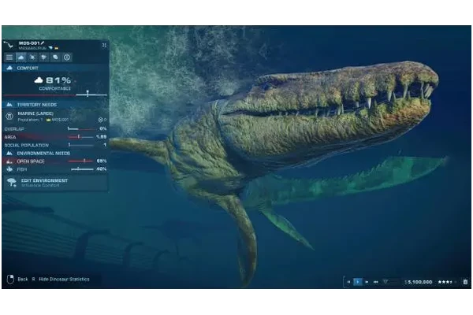
Task: Click the Environmental Needs header icon
Action: (9, 153)
